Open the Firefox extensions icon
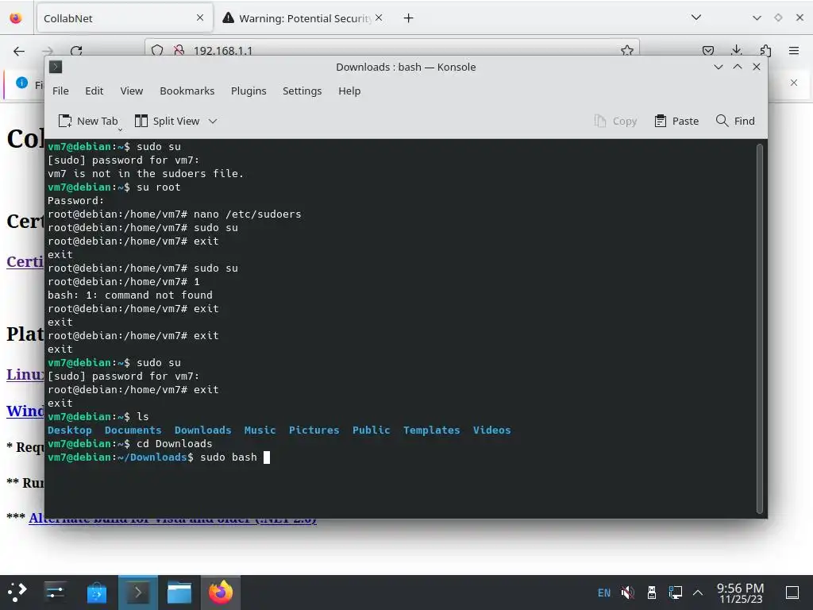 click(x=765, y=50)
